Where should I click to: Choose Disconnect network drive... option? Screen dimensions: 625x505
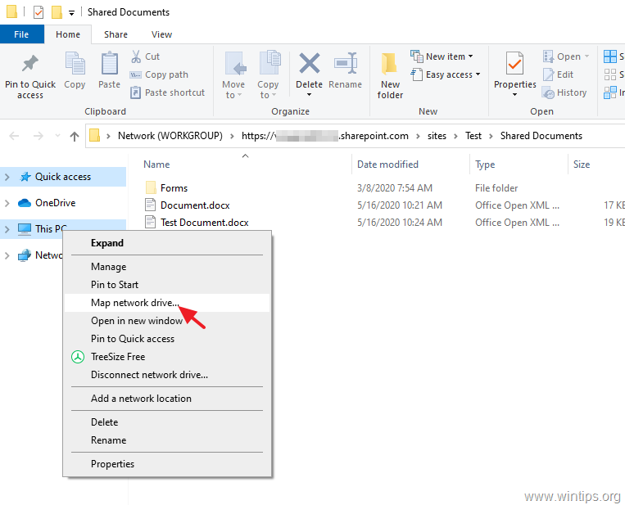tap(149, 375)
